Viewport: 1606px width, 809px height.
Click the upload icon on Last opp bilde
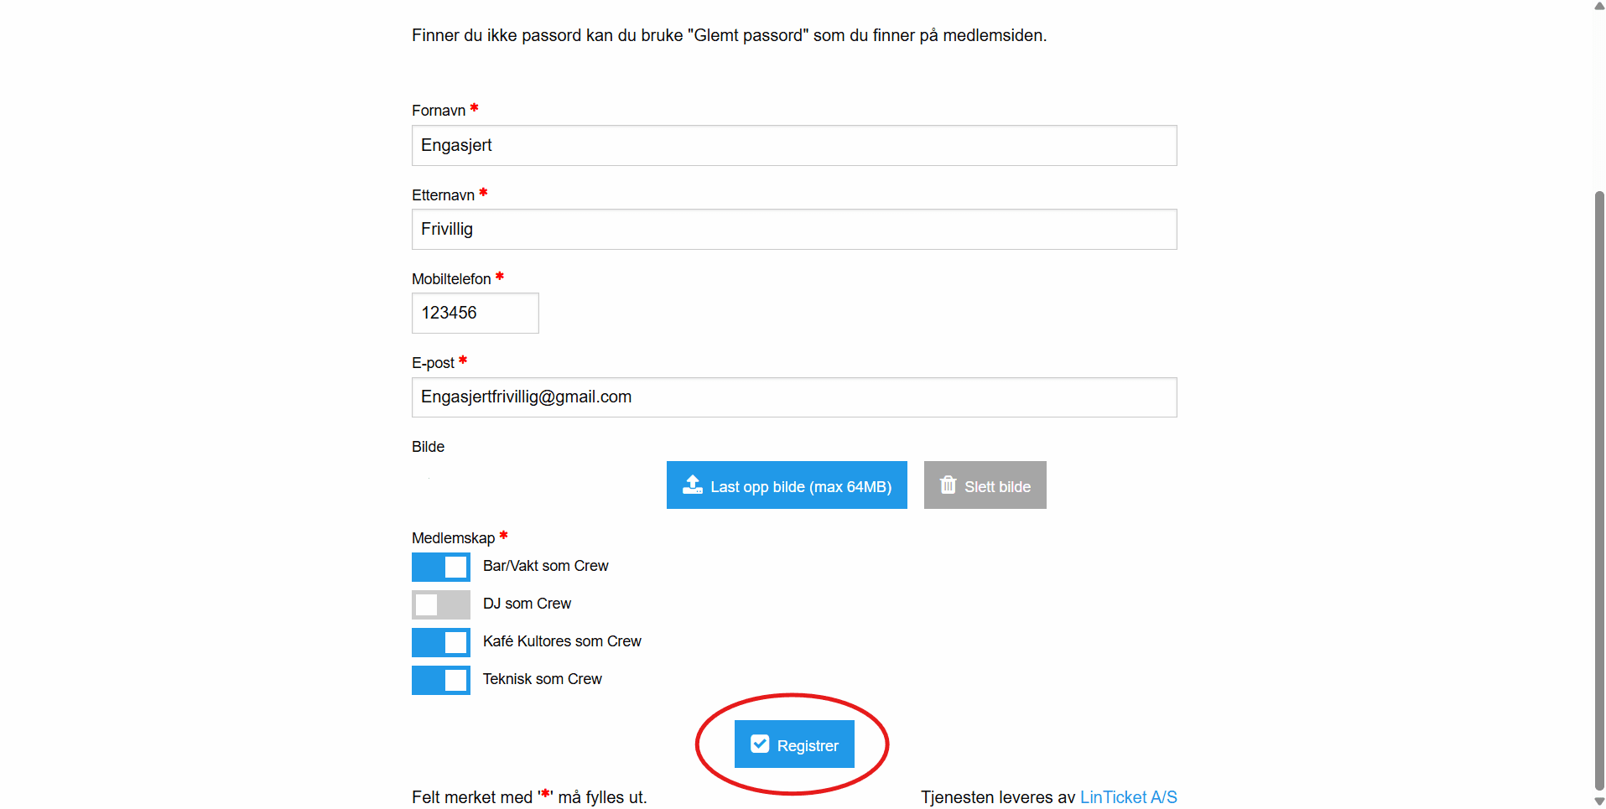click(693, 485)
